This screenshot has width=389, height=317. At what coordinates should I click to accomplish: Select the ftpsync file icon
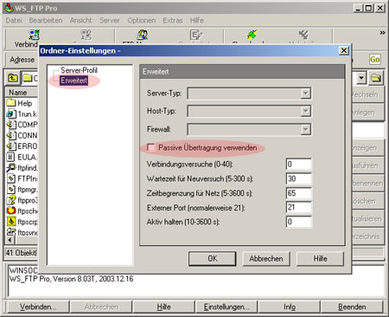point(10,232)
